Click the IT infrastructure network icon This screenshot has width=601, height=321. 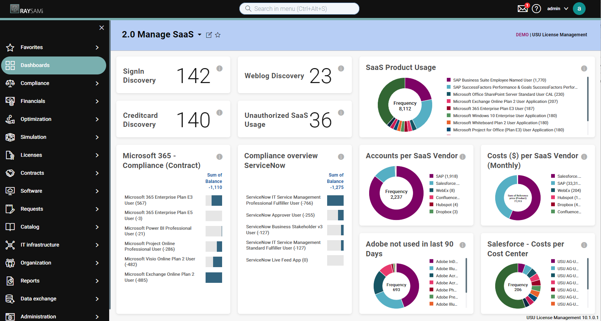[x=10, y=245]
